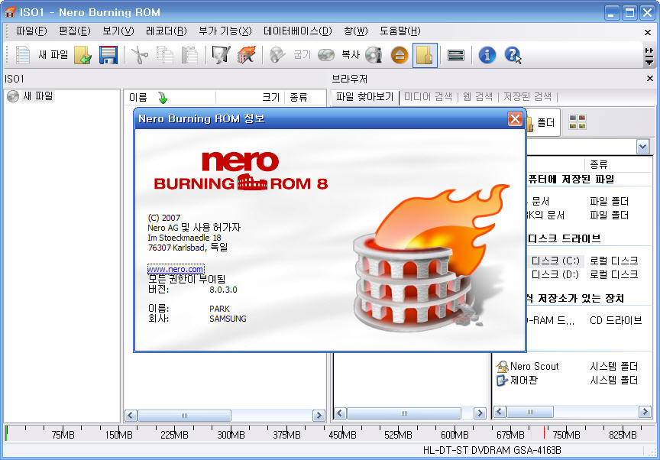Close the 브라우저 panel
Viewport: 660px width, 460px height.
(650, 78)
